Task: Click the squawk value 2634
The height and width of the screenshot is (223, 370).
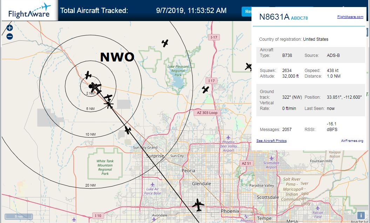Action: (x=287, y=71)
